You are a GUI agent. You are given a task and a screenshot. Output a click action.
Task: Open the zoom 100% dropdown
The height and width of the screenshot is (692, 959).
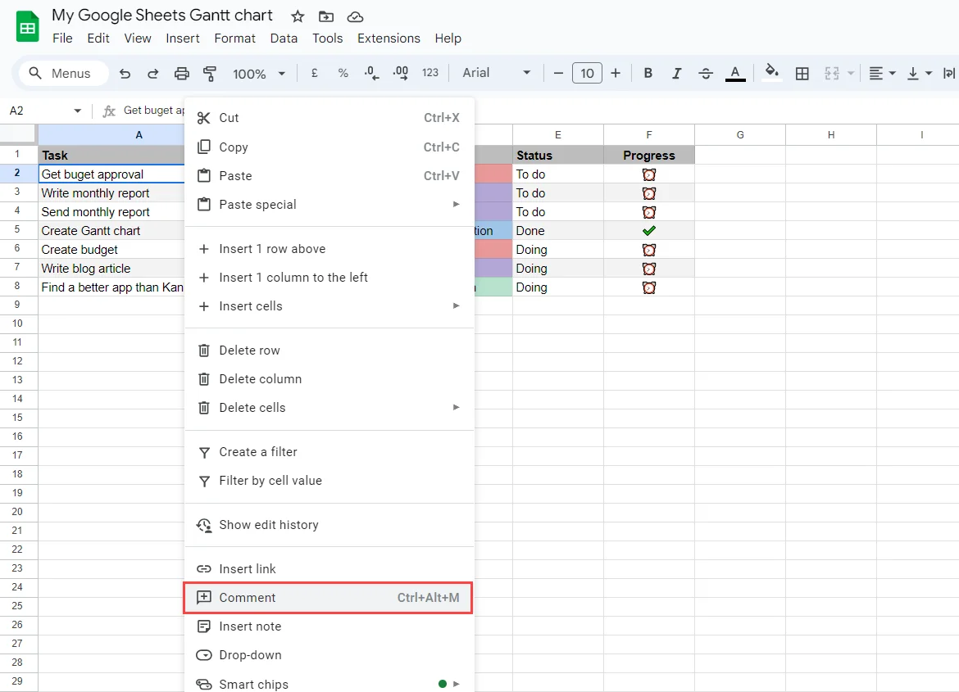pyautogui.click(x=259, y=74)
